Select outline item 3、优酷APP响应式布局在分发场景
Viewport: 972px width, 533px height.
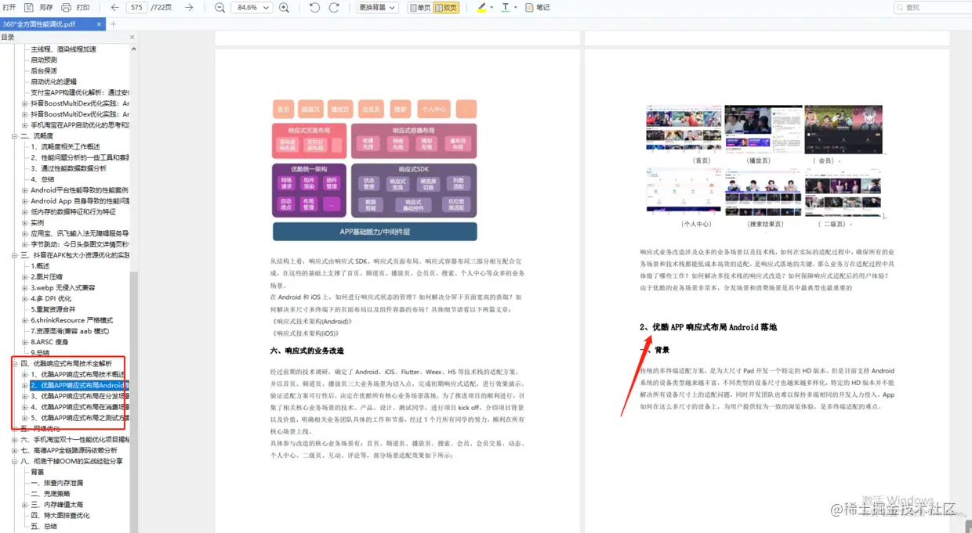click(80, 396)
